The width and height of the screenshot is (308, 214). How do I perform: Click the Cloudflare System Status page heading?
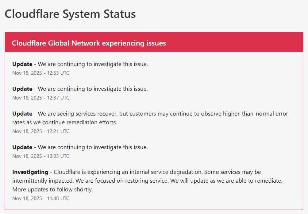click(70, 14)
